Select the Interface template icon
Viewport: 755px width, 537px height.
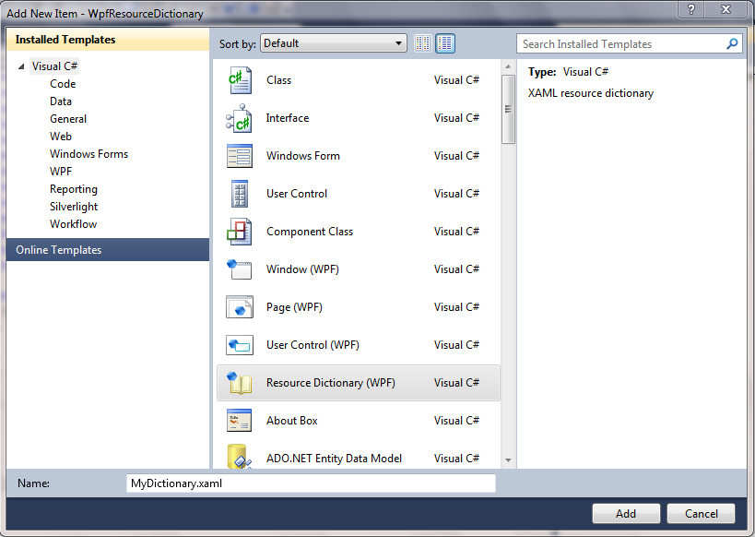click(239, 118)
